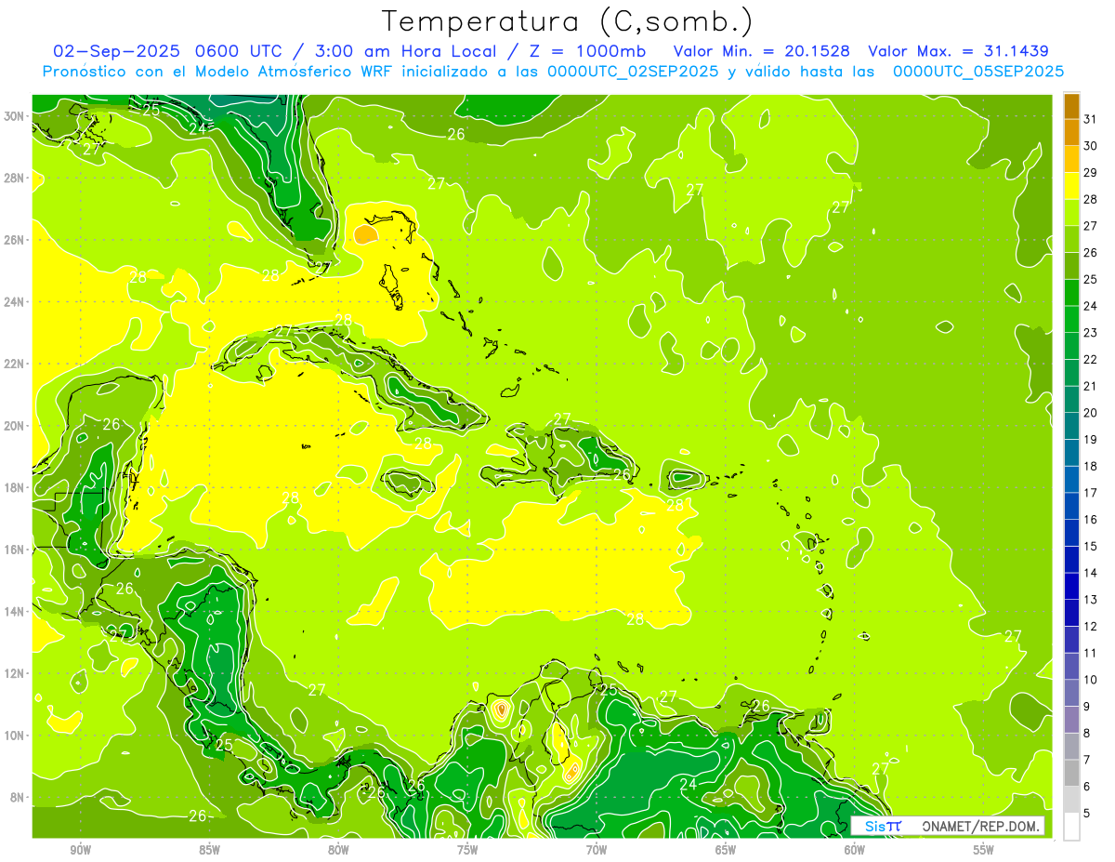Click the 30N latitude axis label
The height and width of the screenshot is (862, 1115).
(x=14, y=115)
